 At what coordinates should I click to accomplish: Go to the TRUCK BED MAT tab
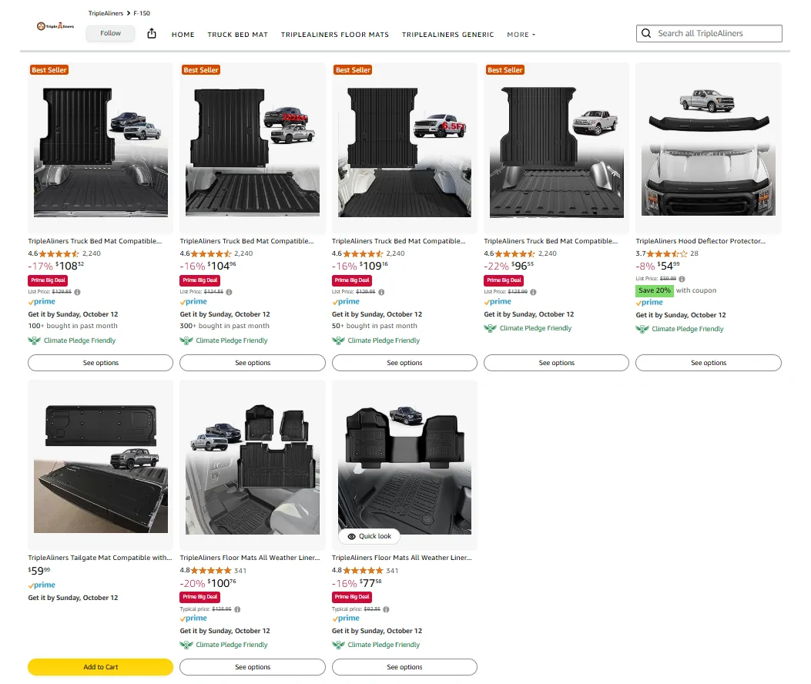click(238, 35)
